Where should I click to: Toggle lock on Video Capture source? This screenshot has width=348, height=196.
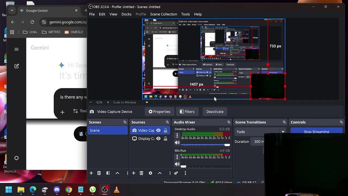point(165,130)
